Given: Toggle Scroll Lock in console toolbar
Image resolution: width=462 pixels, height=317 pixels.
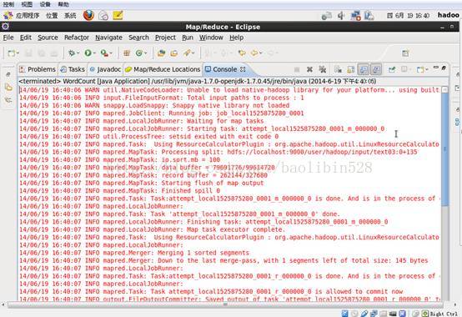Looking at the screenshot, I should (350, 69).
